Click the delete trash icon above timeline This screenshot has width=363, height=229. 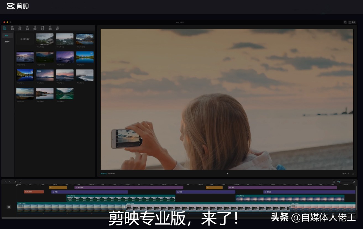[20, 181]
